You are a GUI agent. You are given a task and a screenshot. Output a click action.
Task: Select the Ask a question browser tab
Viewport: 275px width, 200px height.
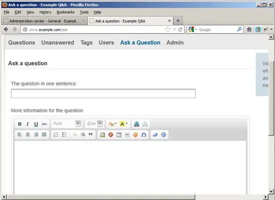tap(130, 21)
